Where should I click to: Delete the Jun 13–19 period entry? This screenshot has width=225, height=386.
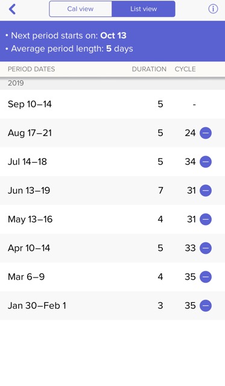point(206,191)
